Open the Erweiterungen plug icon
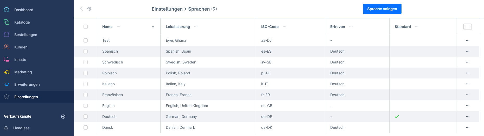Viewport: 484px width, 136px height. click(x=7, y=84)
